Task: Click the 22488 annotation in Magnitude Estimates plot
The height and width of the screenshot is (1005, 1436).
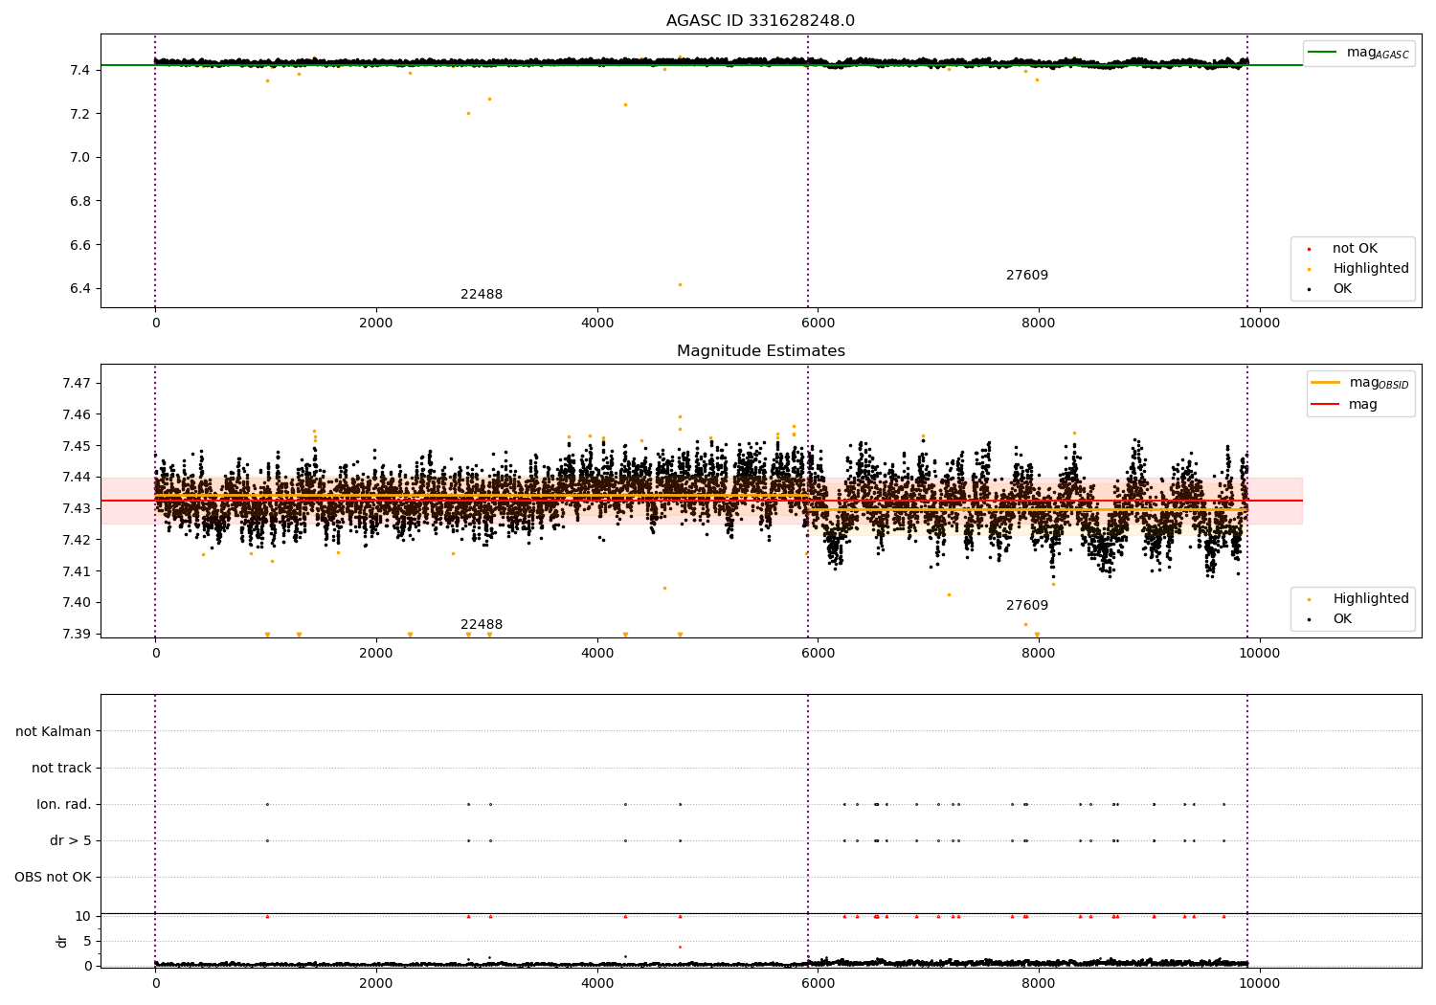Action: tap(482, 625)
